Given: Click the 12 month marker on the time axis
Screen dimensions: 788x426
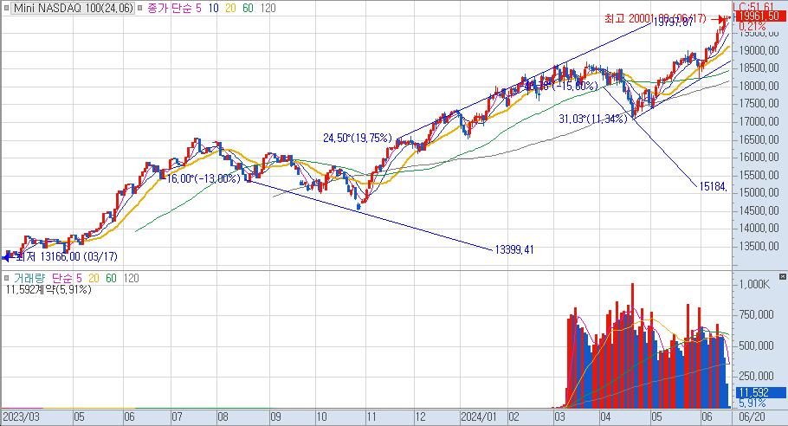Looking at the screenshot, I should click(420, 417).
